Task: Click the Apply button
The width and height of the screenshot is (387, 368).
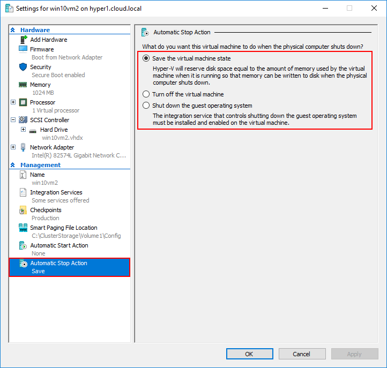Action: 355,354
